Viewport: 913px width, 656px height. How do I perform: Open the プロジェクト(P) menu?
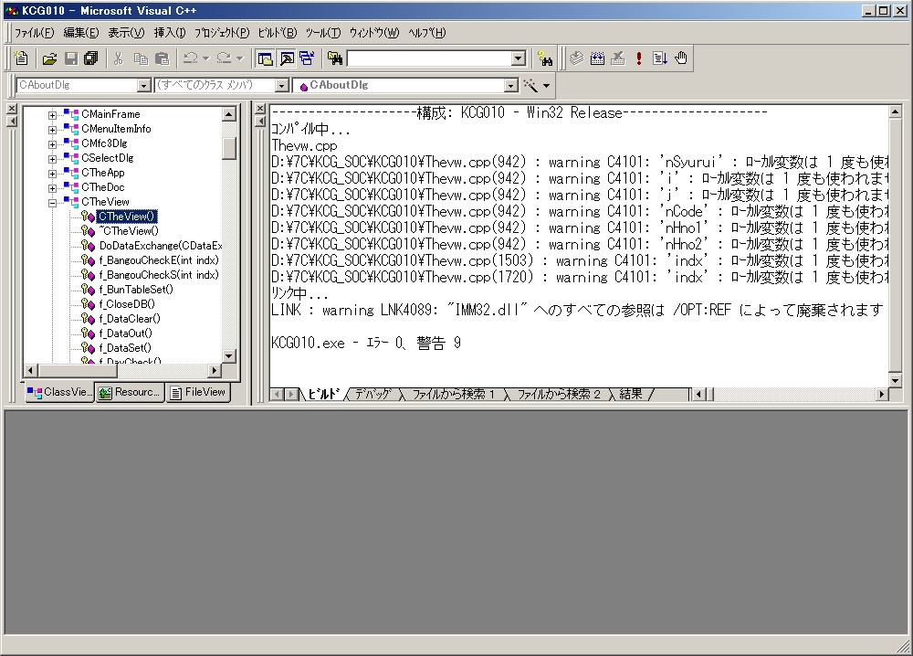[x=222, y=33]
